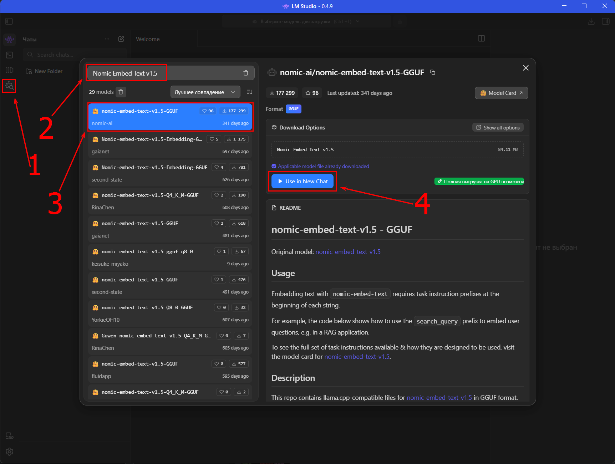
Task: Click the Usage heading in README
Action: (x=283, y=273)
